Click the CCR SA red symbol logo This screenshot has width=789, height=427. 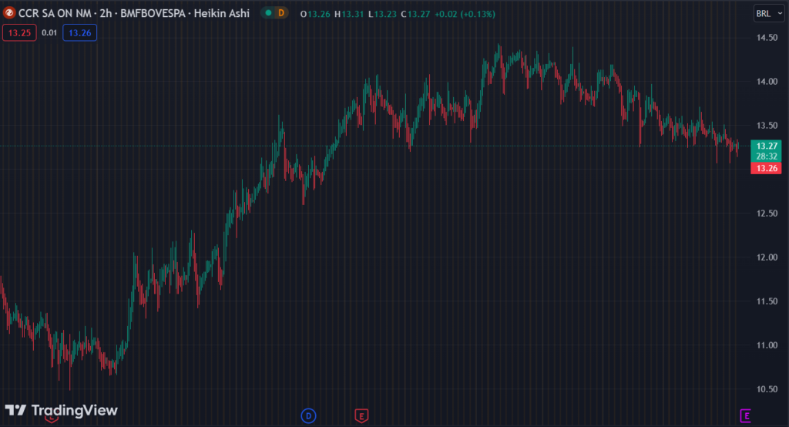tap(9, 13)
